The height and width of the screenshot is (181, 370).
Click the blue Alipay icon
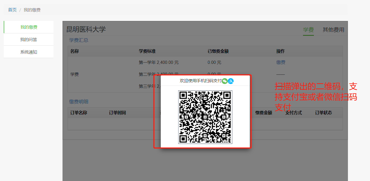click(231, 81)
